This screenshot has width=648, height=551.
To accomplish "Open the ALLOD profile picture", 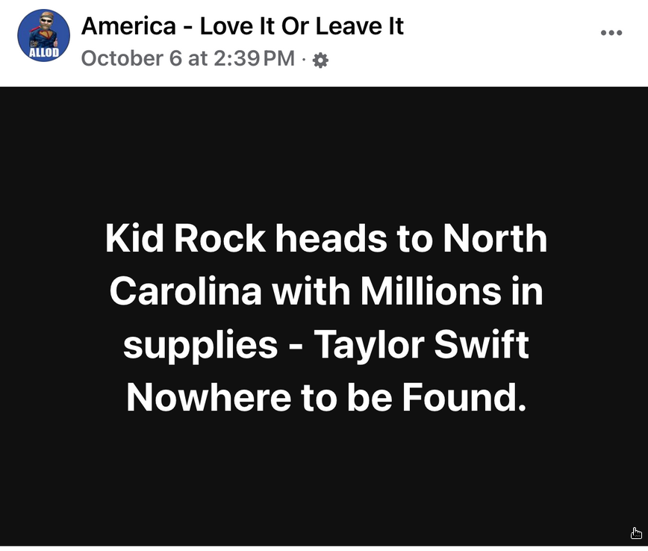I will click(43, 36).
